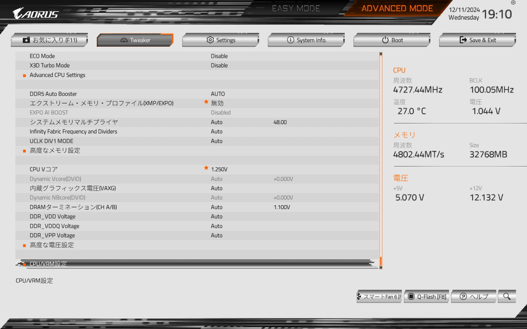Switch to the Boot tab
The height and width of the screenshot is (329, 527).
pos(392,40)
